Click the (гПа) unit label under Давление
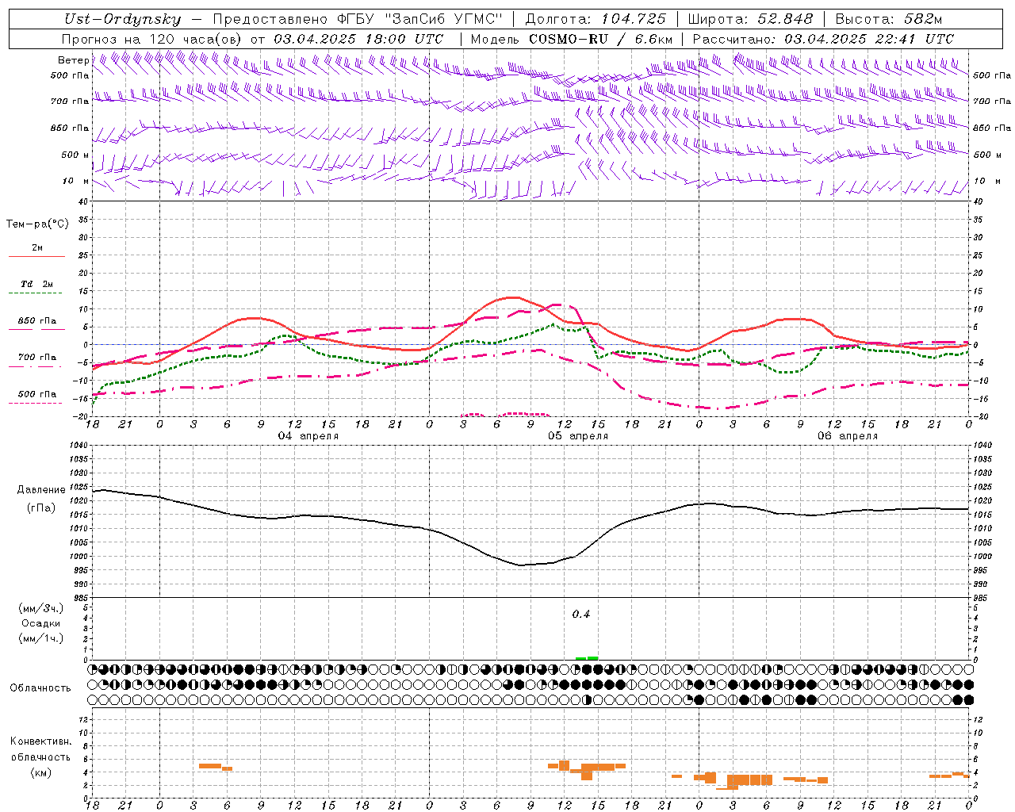The image size is (1015, 812). click(41, 507)
